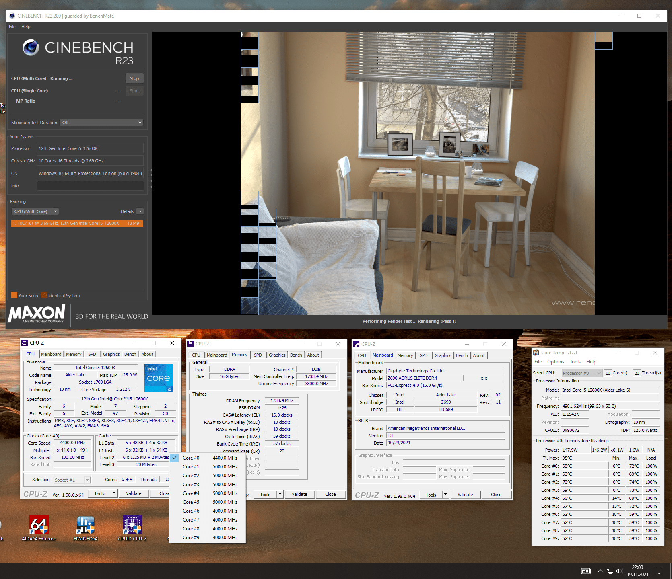672x579 pixels.
Task: Click the Core Temp title bar icon
Action: pyautogui.click(x=536, y=353)
